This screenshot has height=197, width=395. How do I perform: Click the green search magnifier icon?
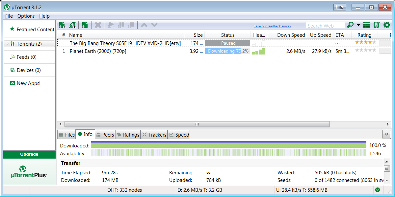[350, 25]
